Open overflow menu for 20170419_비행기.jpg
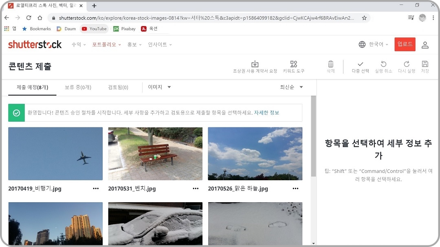440x247 pixels. click(96, 188)
